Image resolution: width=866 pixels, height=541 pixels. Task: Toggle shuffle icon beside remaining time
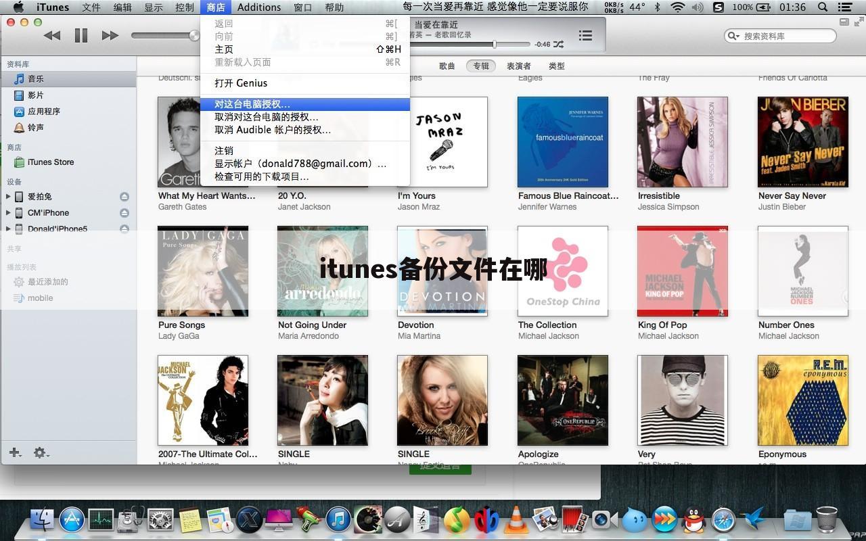click(x=559, y=45)
